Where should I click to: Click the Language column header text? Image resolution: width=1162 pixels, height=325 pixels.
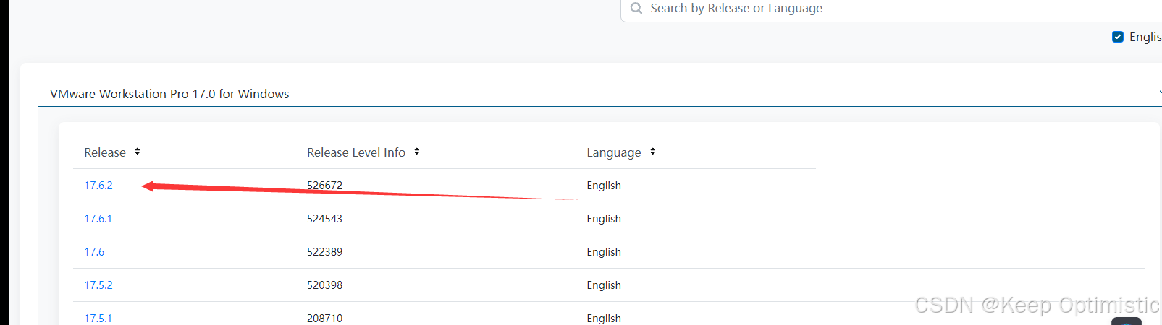pos(614,152)
